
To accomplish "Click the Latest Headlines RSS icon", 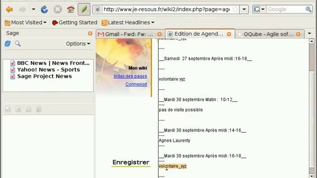I will [x=105, y=23].
